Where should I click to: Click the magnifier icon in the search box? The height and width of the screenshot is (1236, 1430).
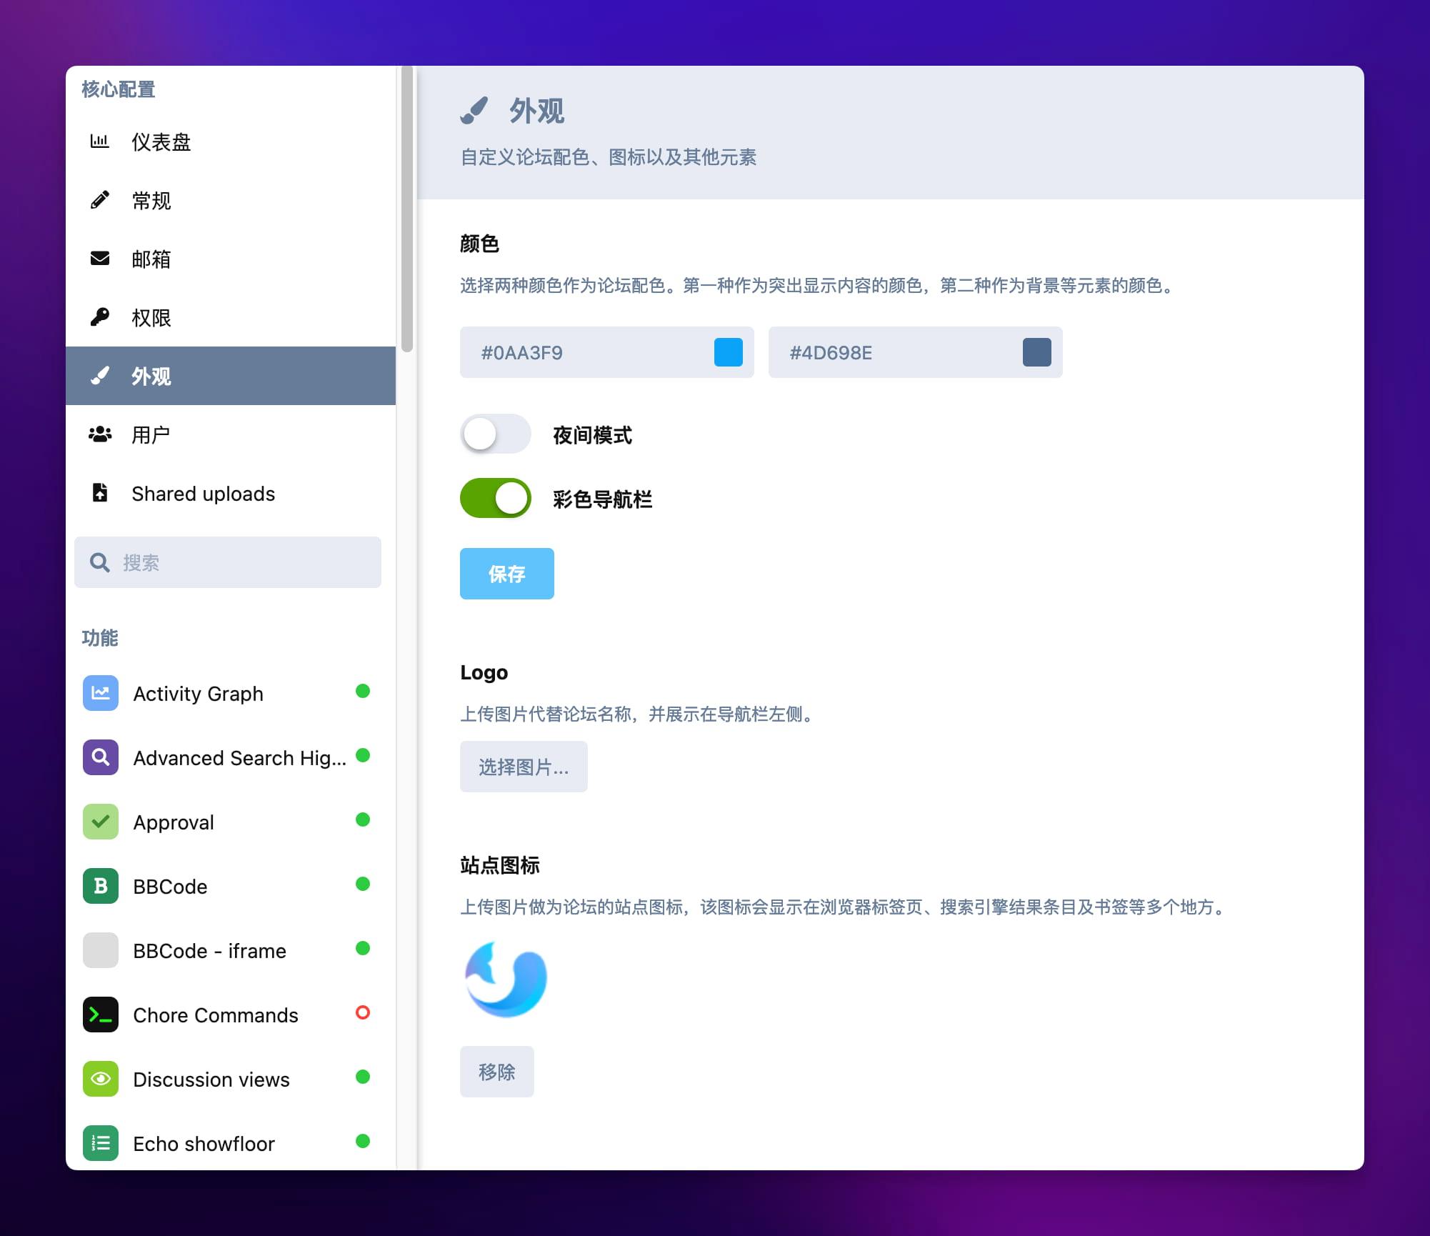pyautogui.click(x=100, y=562)
